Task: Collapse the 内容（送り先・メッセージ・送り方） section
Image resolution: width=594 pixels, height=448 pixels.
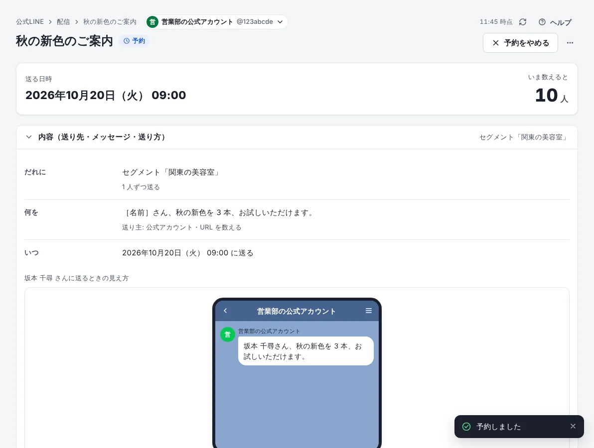Action: click(x=29, y=137)
